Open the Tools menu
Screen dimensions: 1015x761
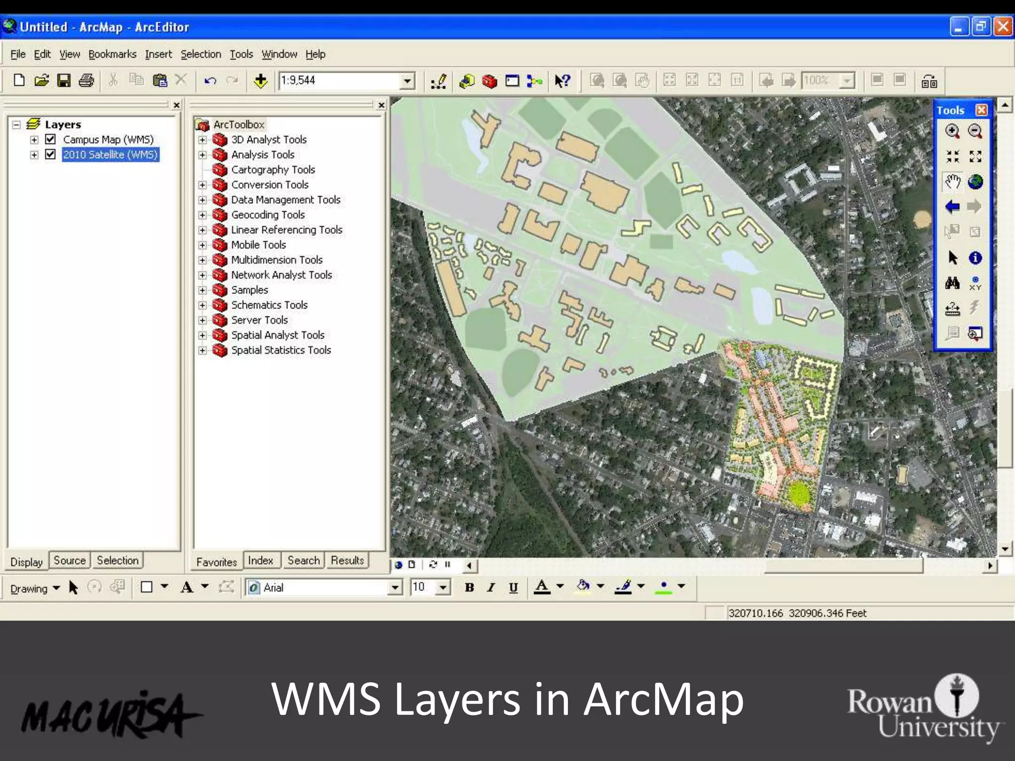click(x=241, y=54)
